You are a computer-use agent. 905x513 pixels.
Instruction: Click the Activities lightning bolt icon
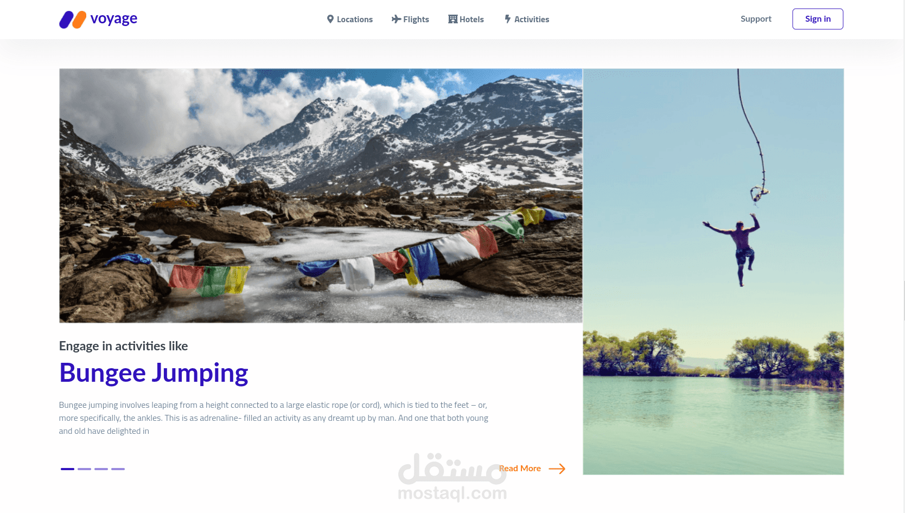click(x=508, y=19)
